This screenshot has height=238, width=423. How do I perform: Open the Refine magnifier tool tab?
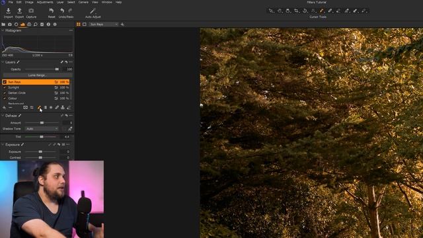pyautogui.click(x=35, y=24)
